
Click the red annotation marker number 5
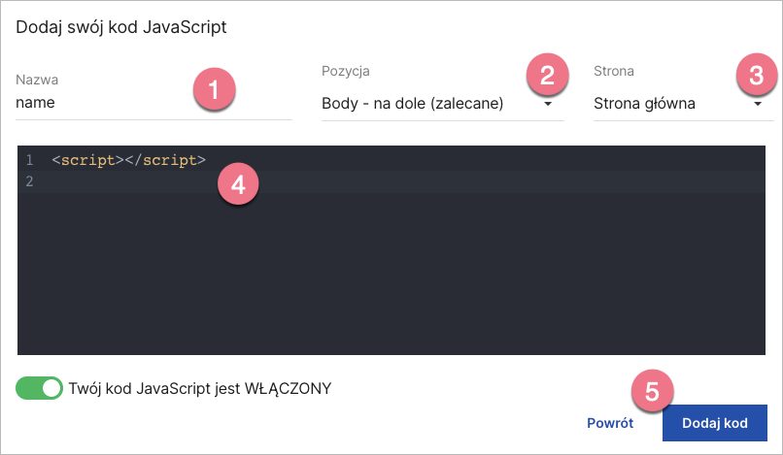pos(652,390)
